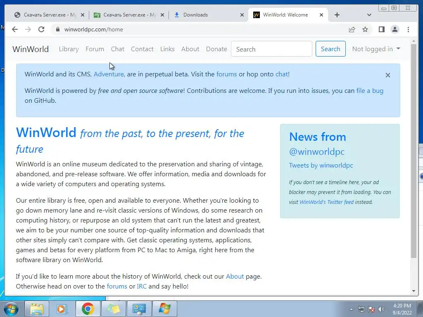Open the WinWorld brand home link
Screen dimensions: 423x317
click(31, 49)
